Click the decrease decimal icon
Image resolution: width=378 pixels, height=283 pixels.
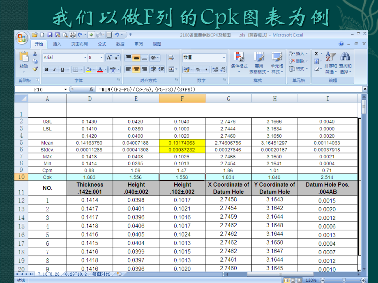[223, 70]
